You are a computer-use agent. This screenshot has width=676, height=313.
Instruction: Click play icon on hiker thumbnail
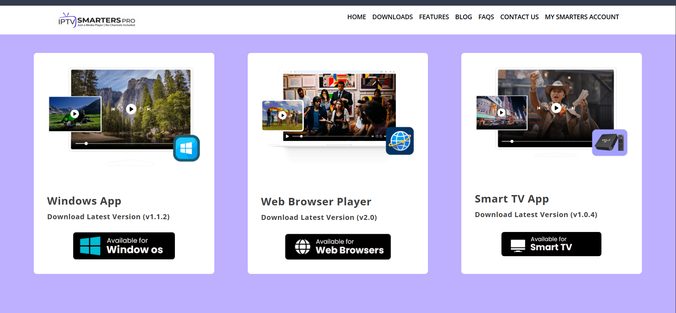pyautogui.click(x=75, y=114)
